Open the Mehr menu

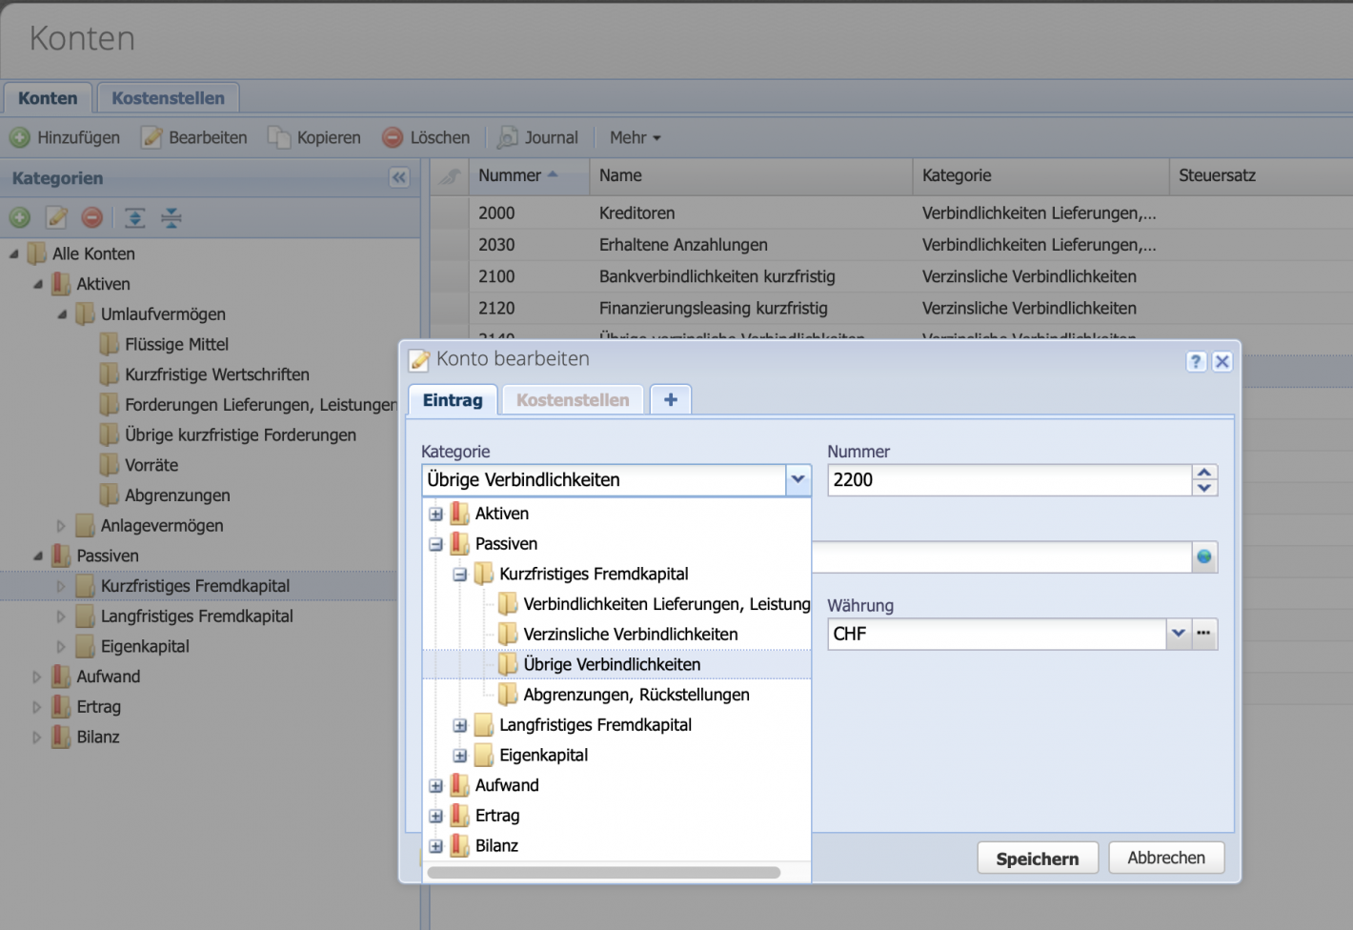pos(633,136)
